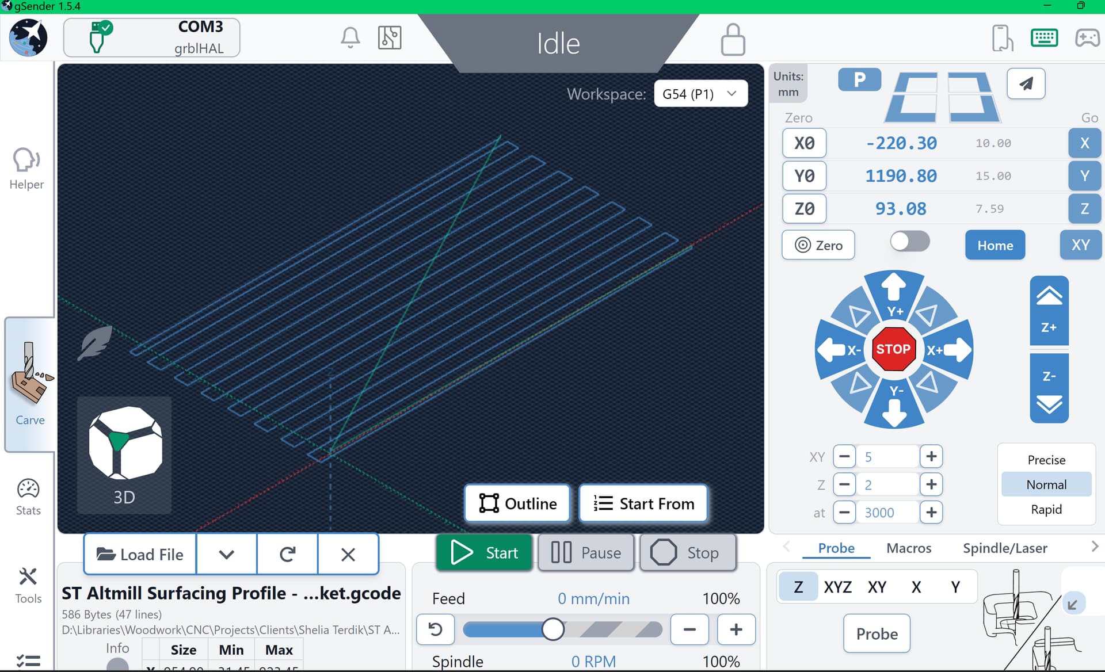
Task: Click the keyboard shortcuts icon
Action: pyautogui.click(x=1044, y=38)
